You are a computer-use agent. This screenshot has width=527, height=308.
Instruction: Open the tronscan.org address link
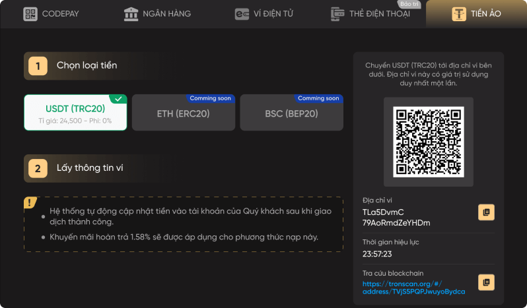click(413, 286)
